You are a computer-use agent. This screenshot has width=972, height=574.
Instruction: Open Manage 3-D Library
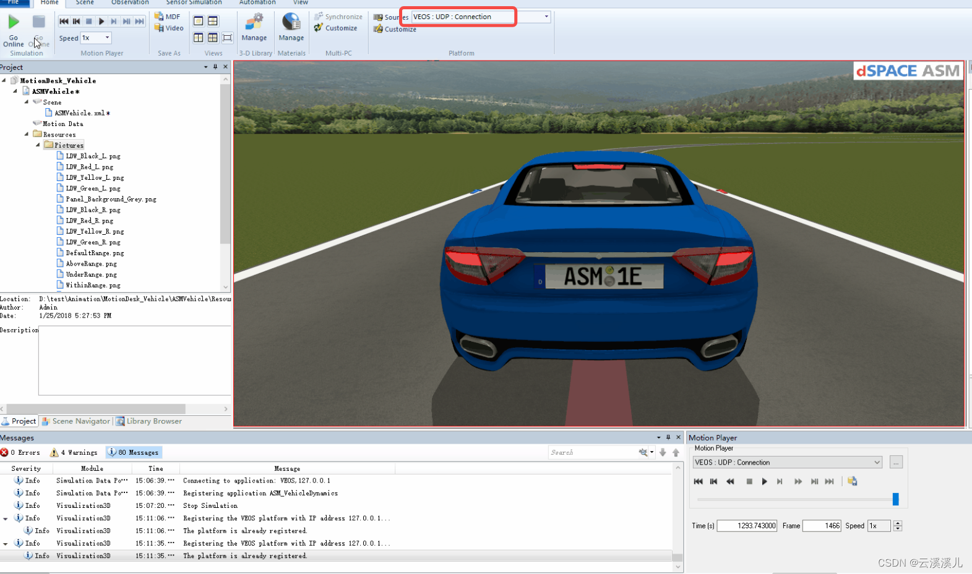tap(254, 28)
